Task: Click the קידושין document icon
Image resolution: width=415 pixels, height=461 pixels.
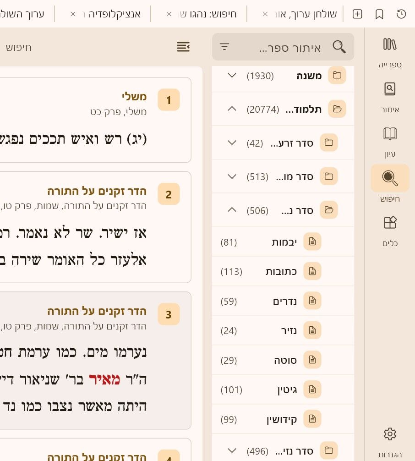Action: click(x=312, y=419)
